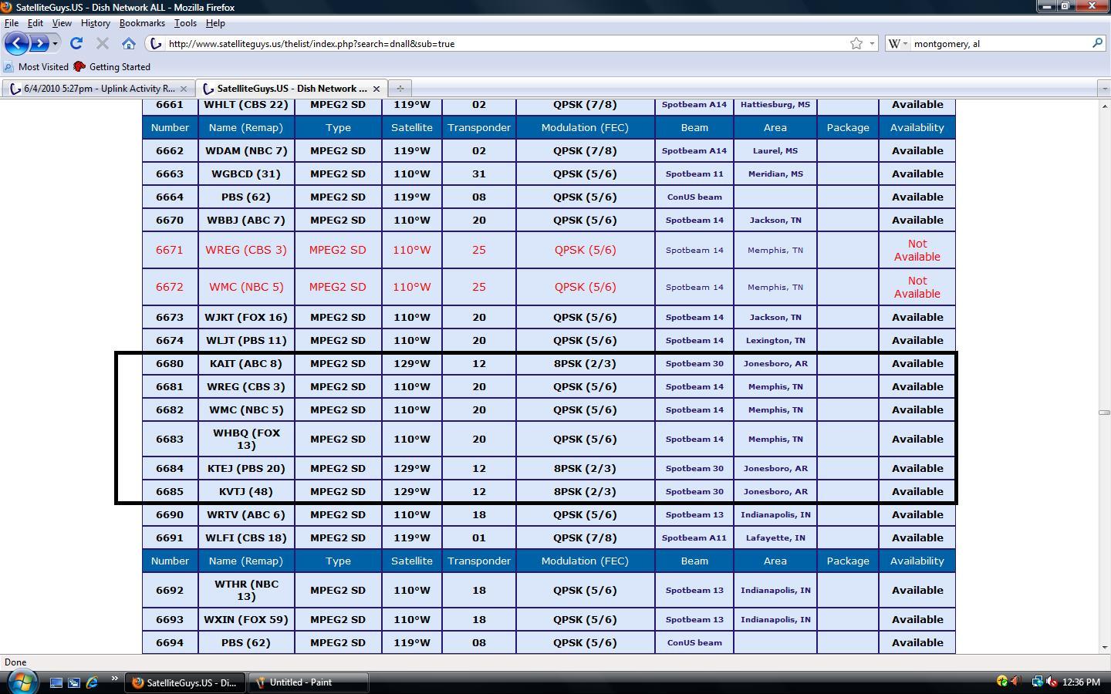
Task: Click channel number 6671 in red
Action: (170, 250)
